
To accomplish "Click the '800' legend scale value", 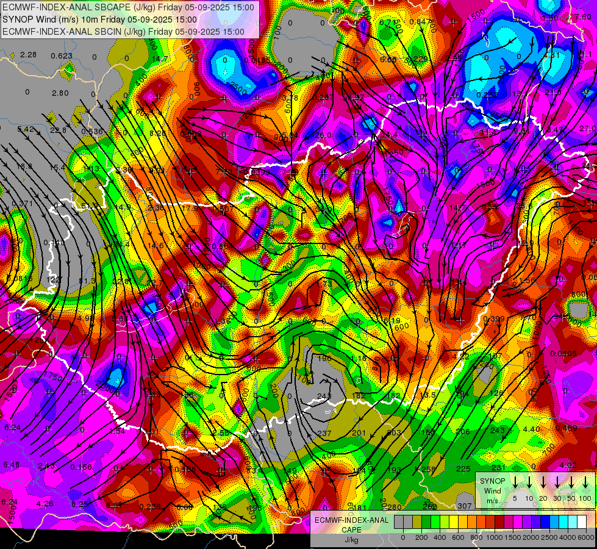I will (476, 537).
